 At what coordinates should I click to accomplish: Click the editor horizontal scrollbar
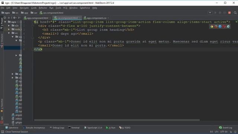click(x=117, y=120)
